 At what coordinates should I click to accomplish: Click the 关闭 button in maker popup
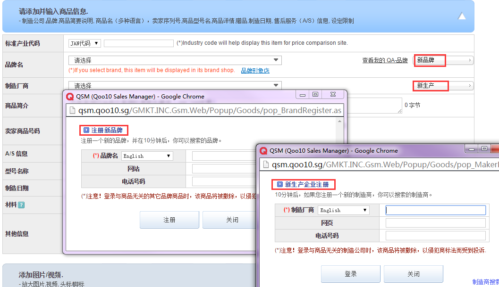(414, 274)
